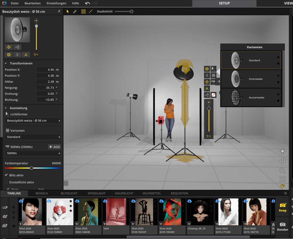The image size is (293, 239).
Task: Click the undo arrow icon
Action: 87,3
